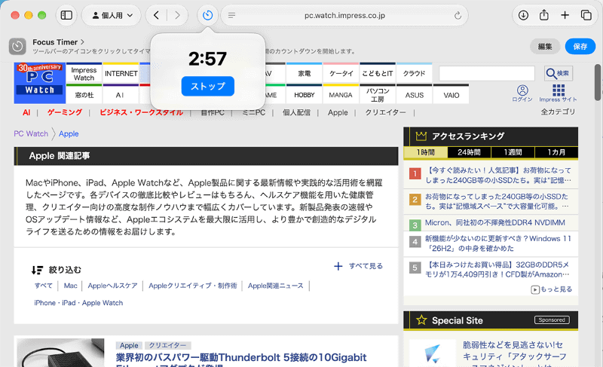Filter by Mac
603x367 pixels.
(x=70, y=286)
